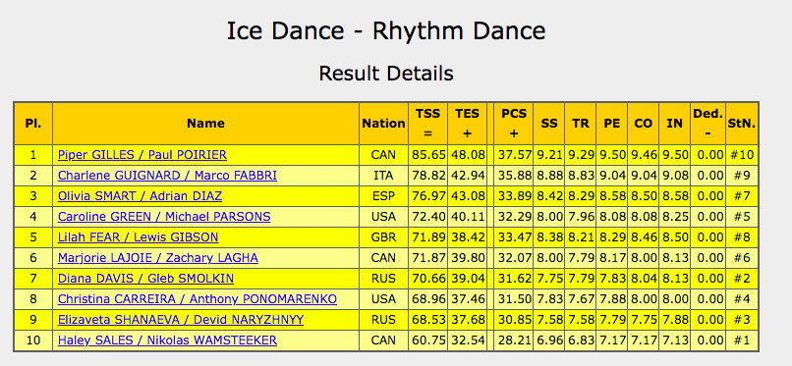Open Olivia SMART / Adrian DIAZ link

(140, 196)
